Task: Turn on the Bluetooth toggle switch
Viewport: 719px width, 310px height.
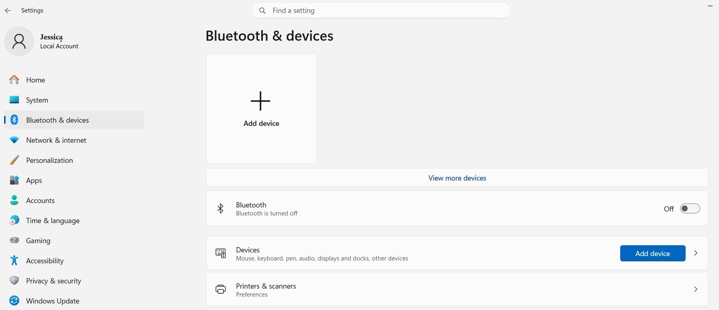Action: tap(690, 208)
